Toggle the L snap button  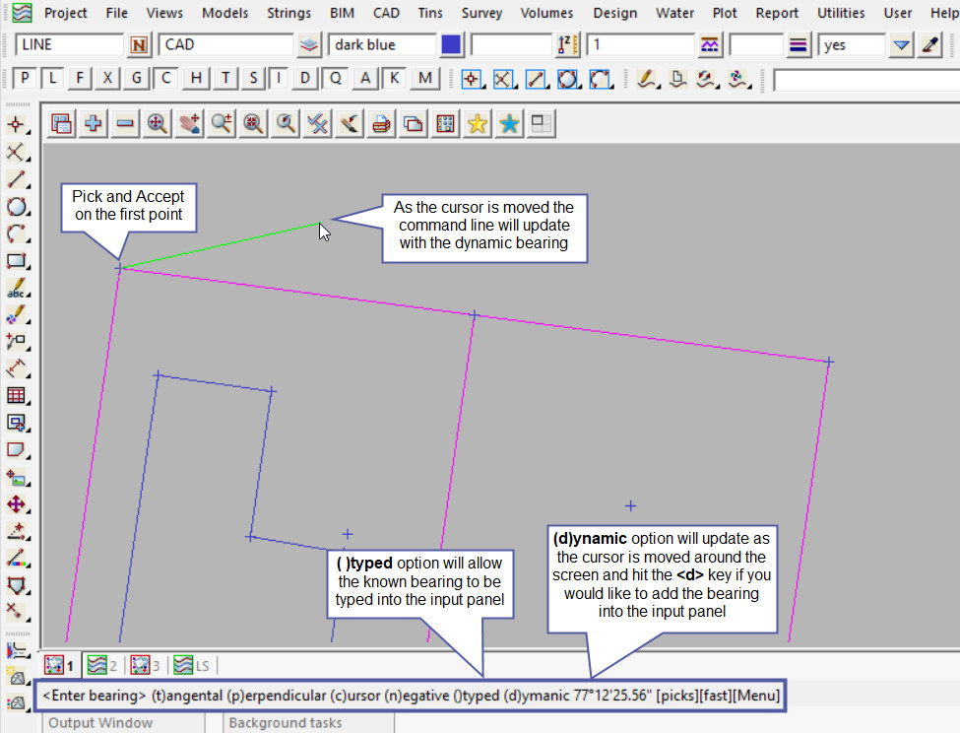click(x=52, y=79)
